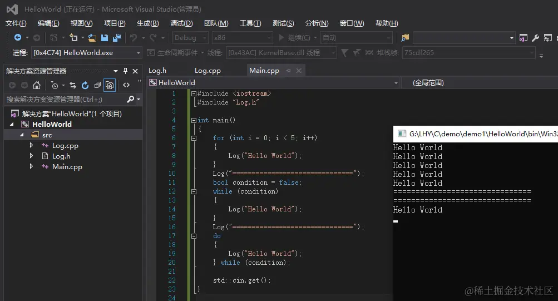Click the View Code icon in Solution Explorer
558x301 pixels.
[126, 85]
